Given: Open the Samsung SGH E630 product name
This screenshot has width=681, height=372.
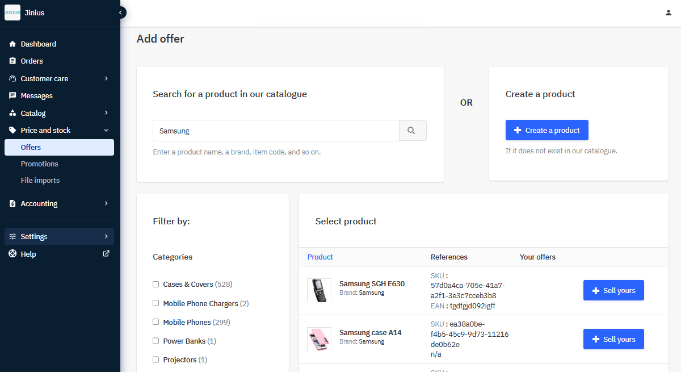Looking at the screenshot, I should (372, 283).
